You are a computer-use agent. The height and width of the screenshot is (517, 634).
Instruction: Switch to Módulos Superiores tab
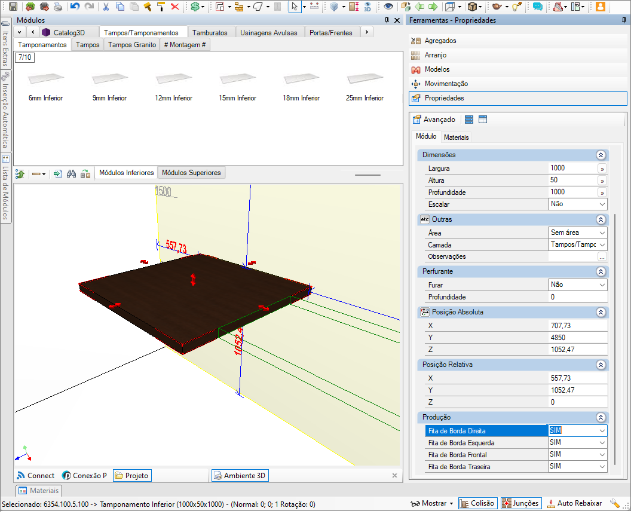coord(191,173)
